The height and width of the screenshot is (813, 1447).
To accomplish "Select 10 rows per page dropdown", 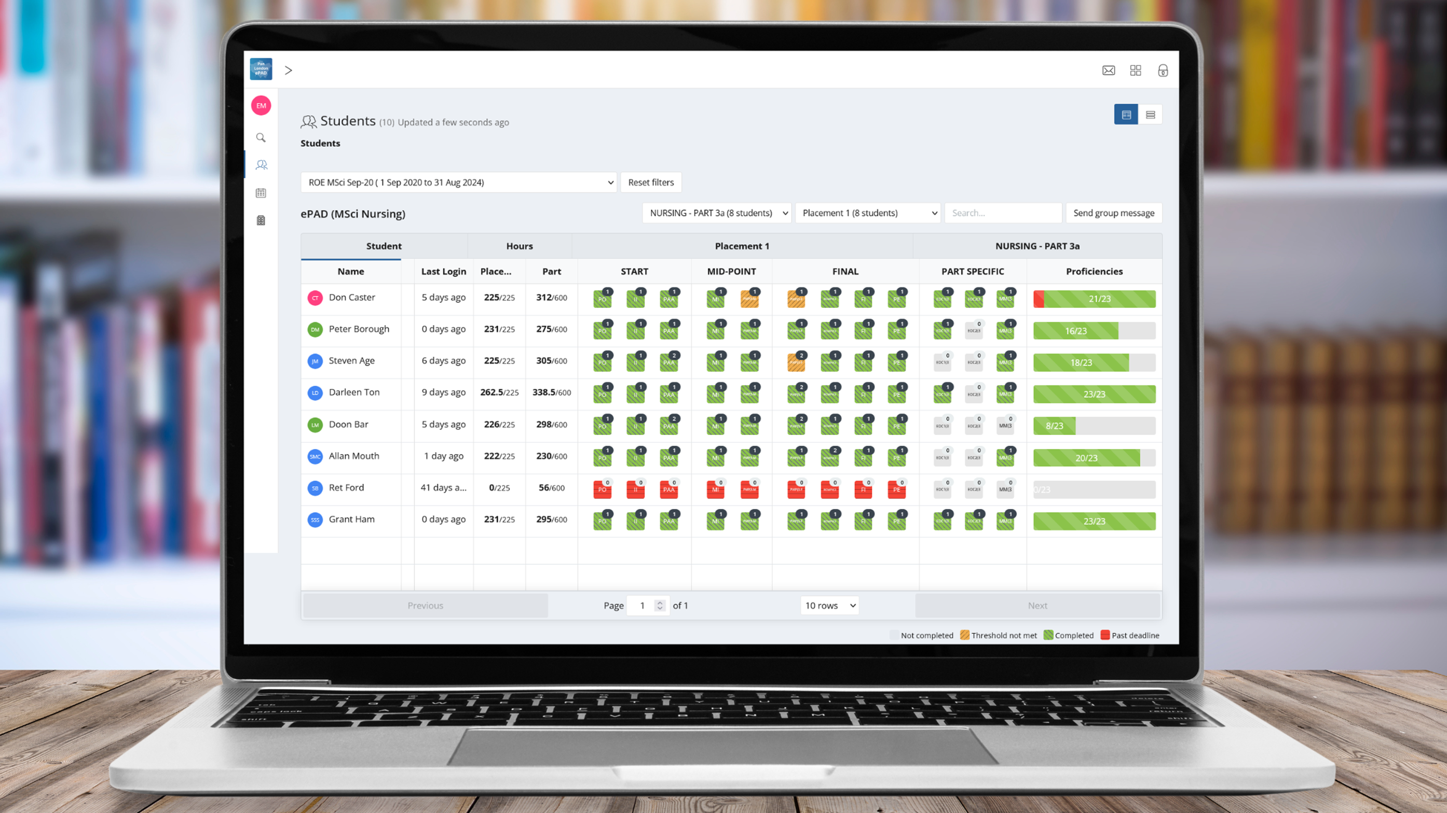I will pyautogui.click(x=831, y=605).
